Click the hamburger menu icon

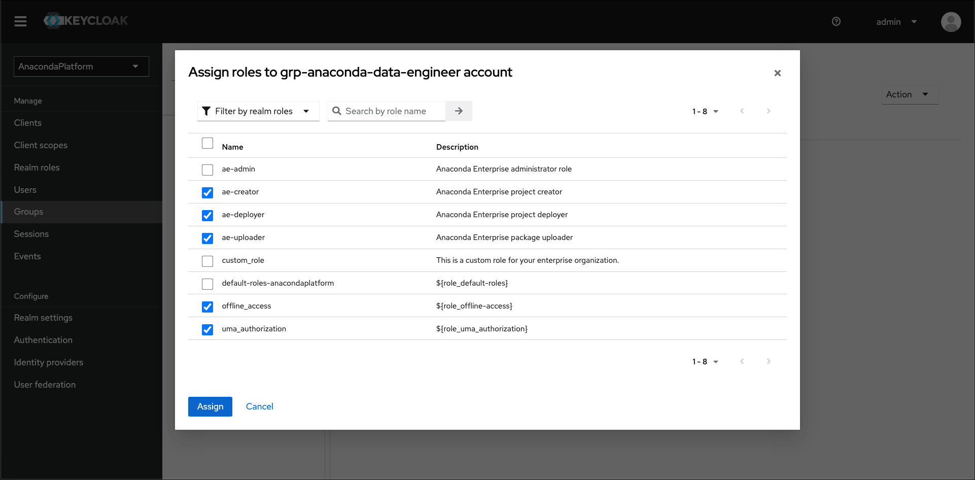click(20, 21)
